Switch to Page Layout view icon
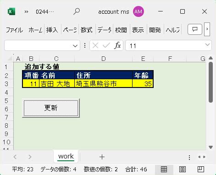This screenshot has height=175, width=216. point(183,169)
